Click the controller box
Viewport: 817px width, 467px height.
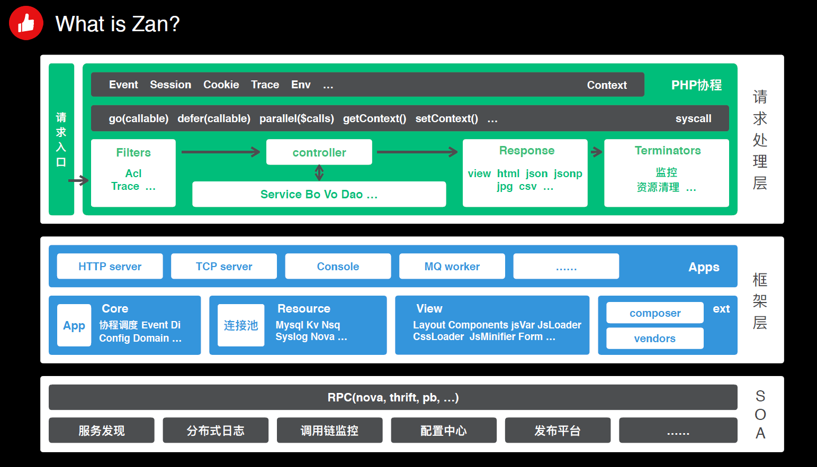coord(319,152)
